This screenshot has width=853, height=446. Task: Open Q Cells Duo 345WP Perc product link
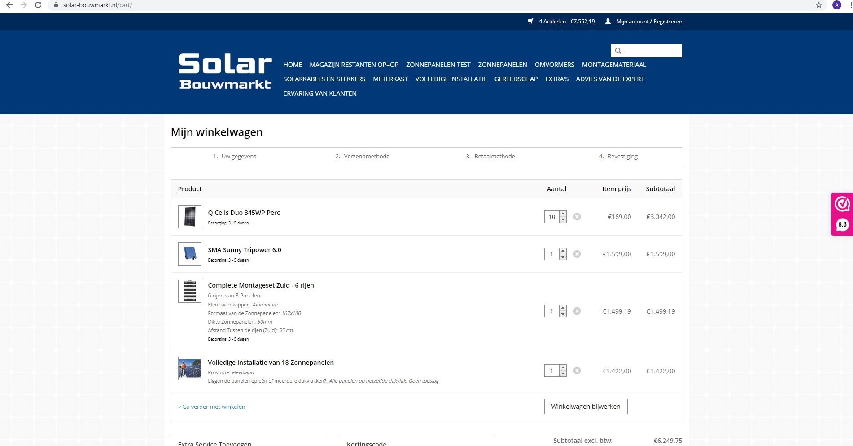point(244,213)
